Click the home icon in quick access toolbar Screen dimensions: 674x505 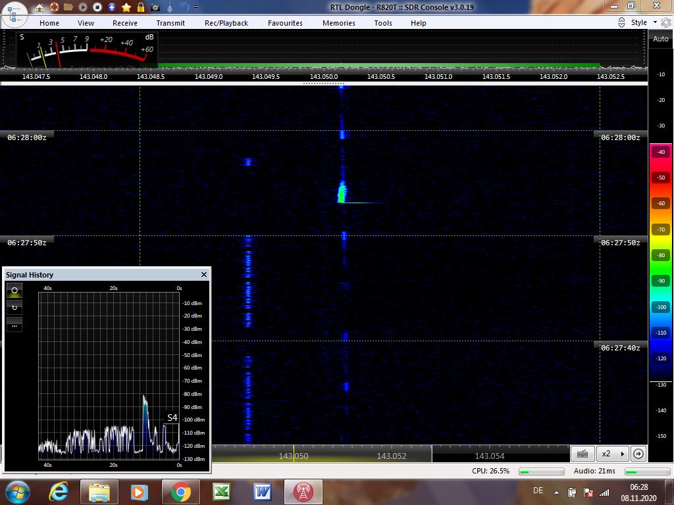[x=39, y=7]
